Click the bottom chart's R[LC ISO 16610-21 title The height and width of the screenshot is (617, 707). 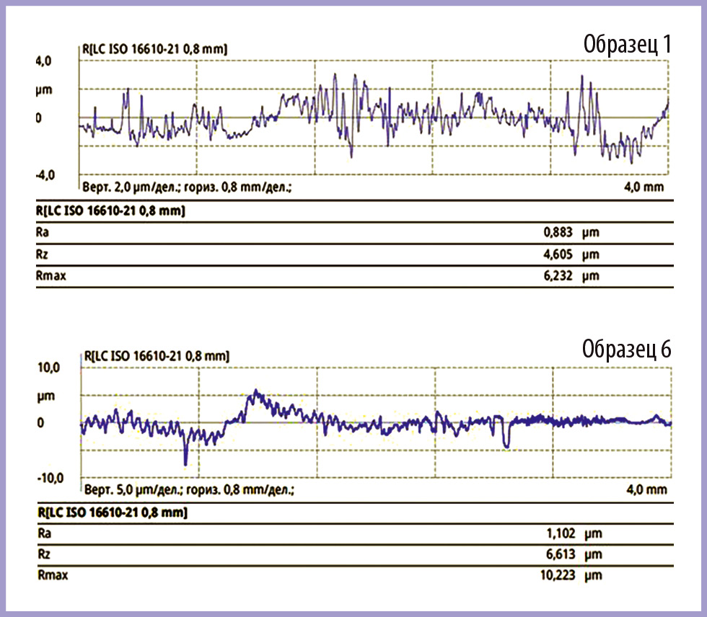coord(157,356)
